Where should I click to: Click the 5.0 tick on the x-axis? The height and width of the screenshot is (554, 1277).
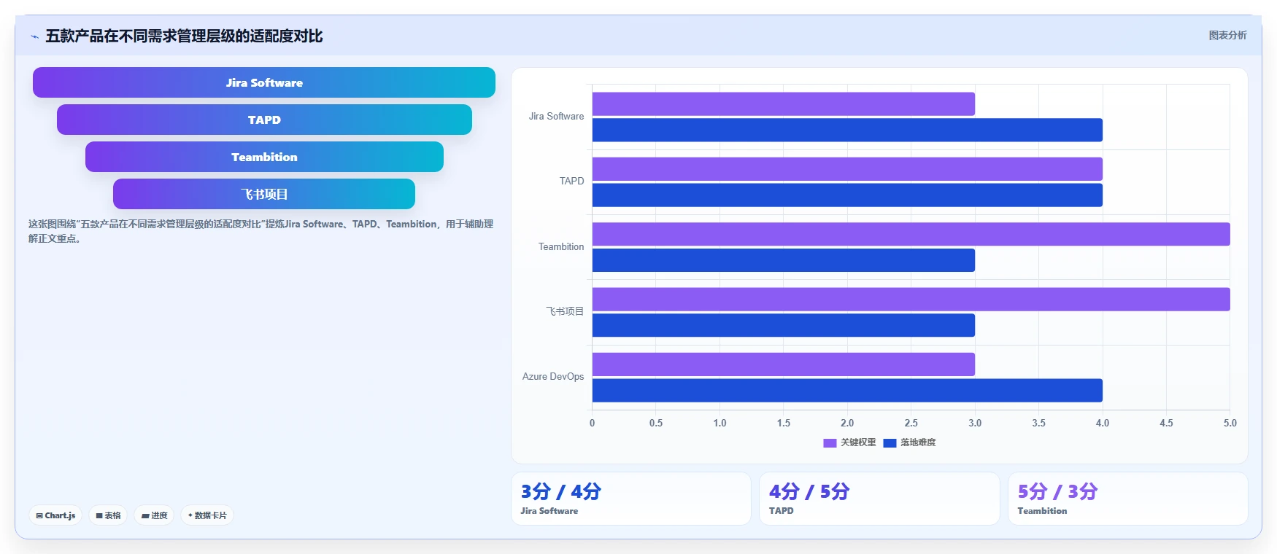pyautogui.click(x=1230, y=423)
